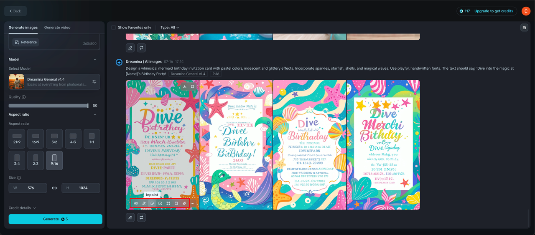Select the 16:9 aspect ratio

tap(36, 139)
